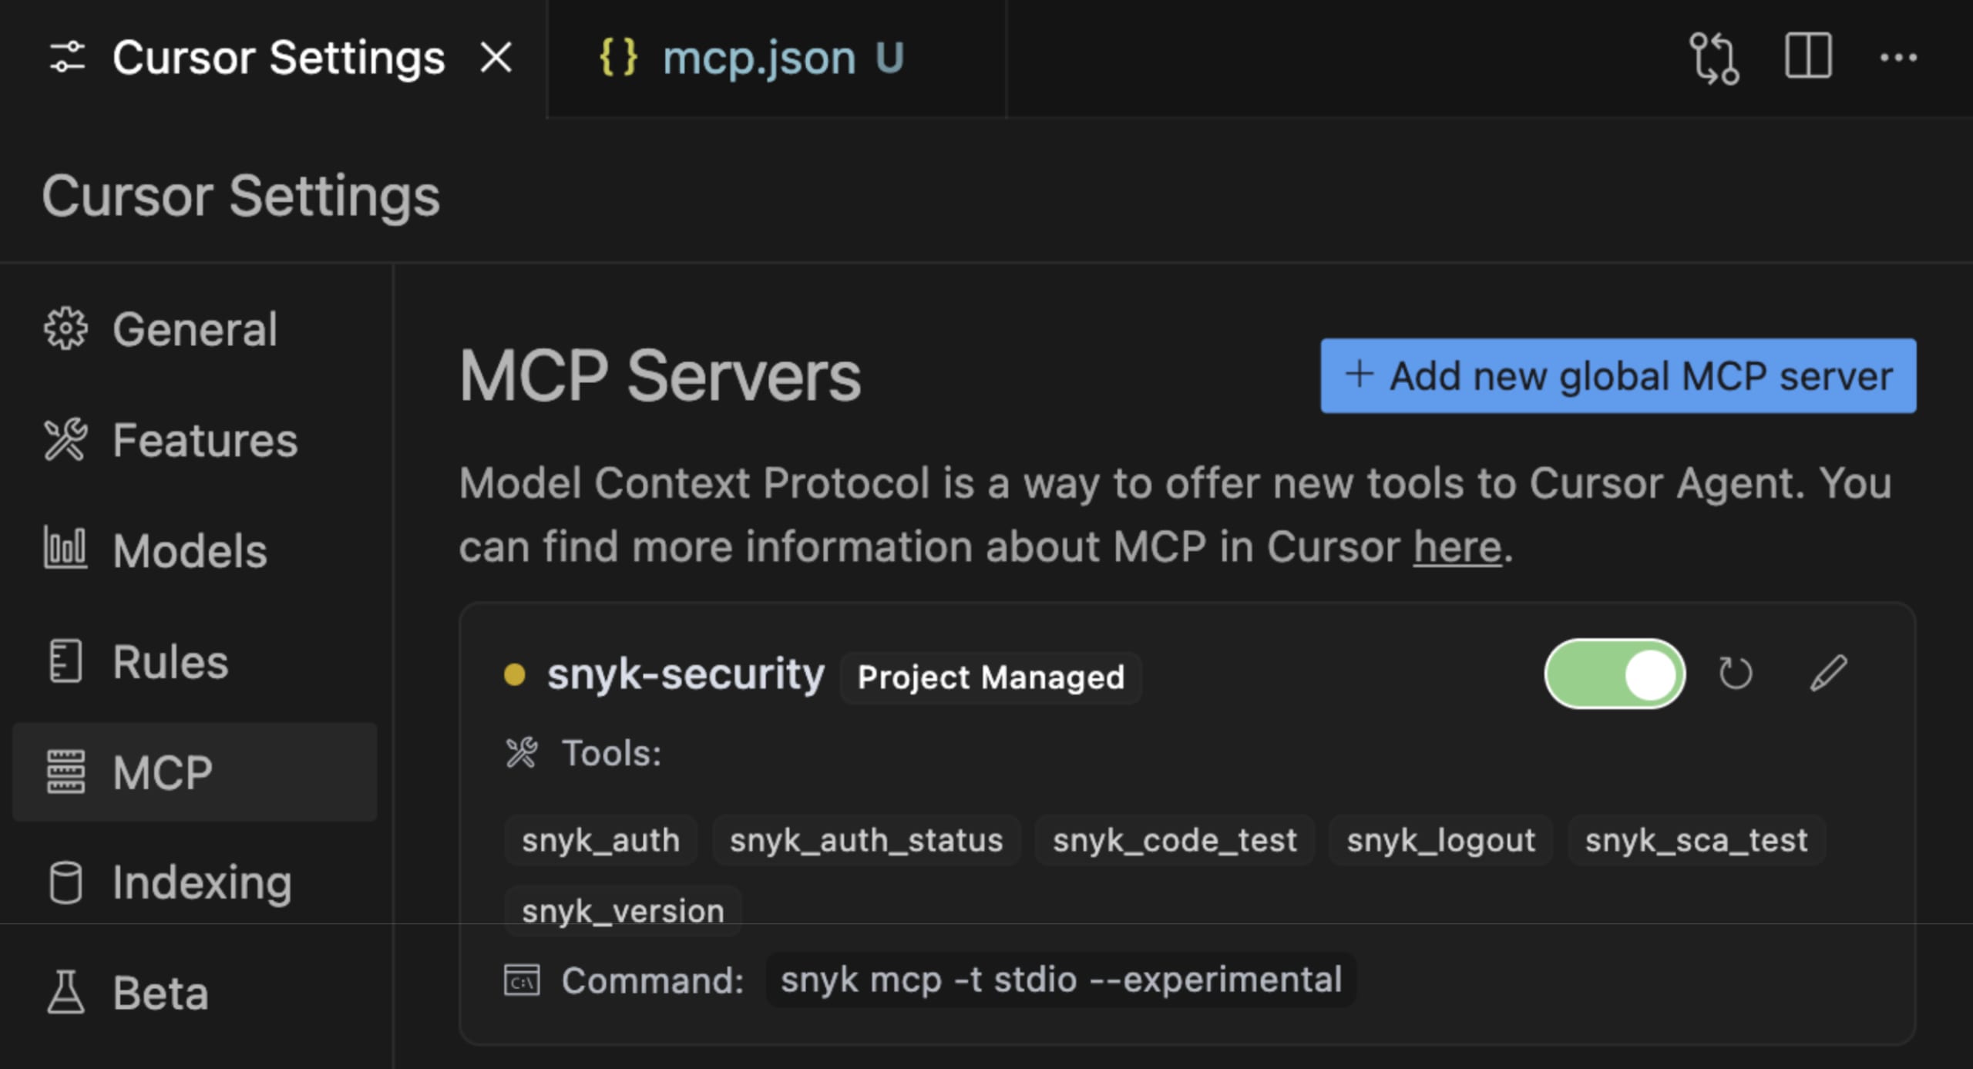Open the source control compare icon
The height and width of the screenshot is (1069, 1973).
(x=1714, y=58)
